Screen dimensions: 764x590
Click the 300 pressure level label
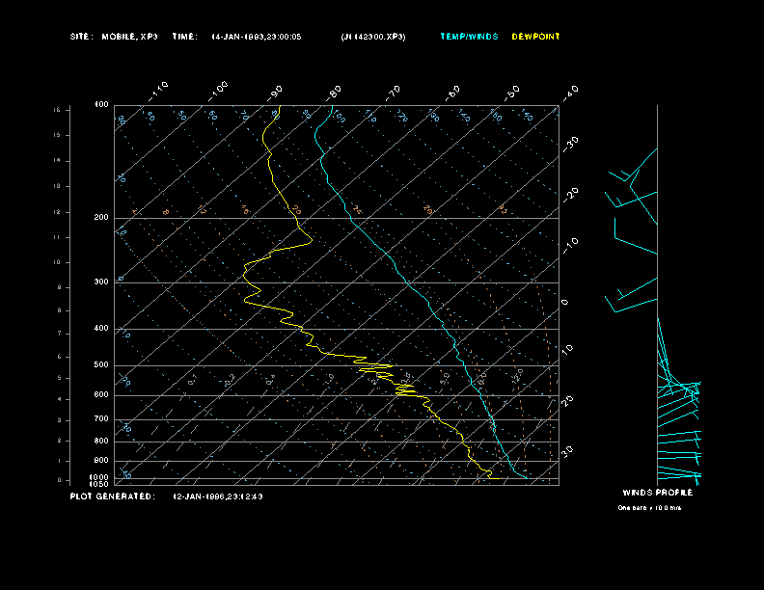click(x=101, y=282)
